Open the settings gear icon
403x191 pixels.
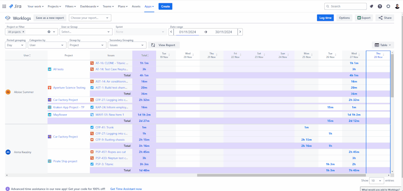[x=388, y=6]
